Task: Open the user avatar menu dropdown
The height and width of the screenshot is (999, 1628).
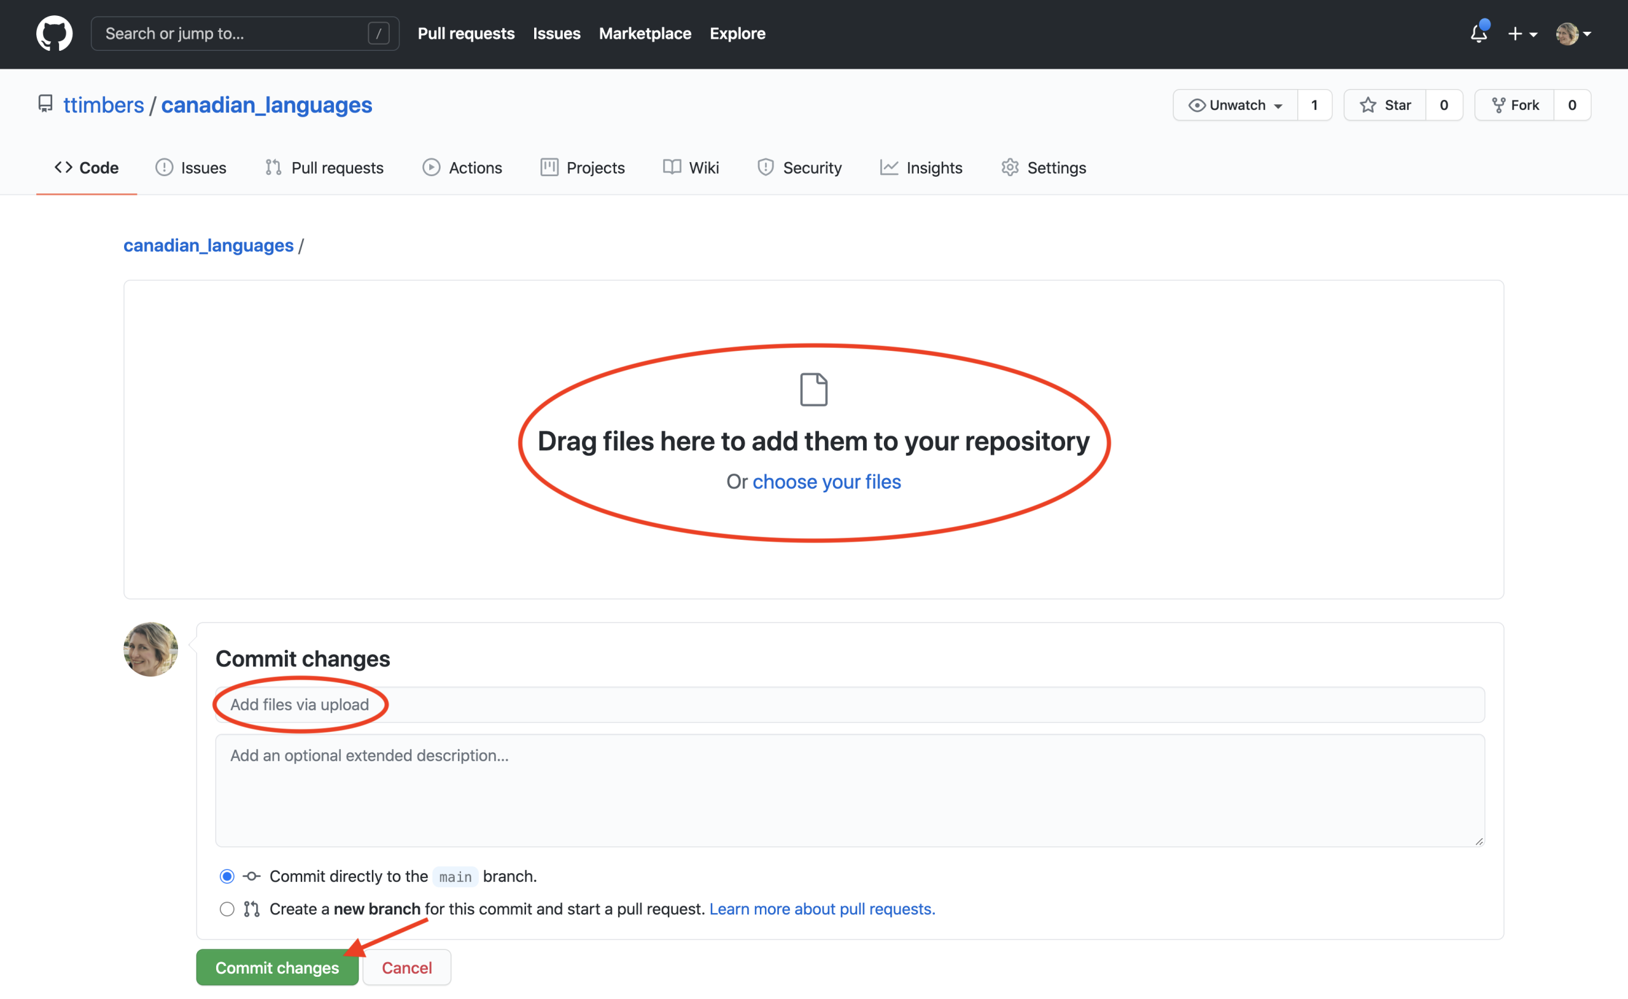Action: coord(1573,33)
